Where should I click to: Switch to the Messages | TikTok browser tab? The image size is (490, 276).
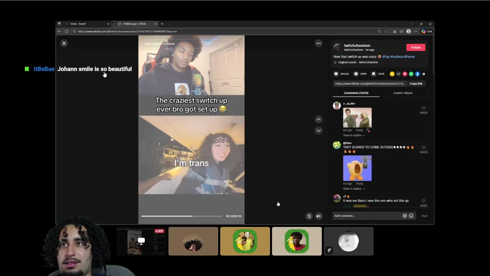[135, 24]
